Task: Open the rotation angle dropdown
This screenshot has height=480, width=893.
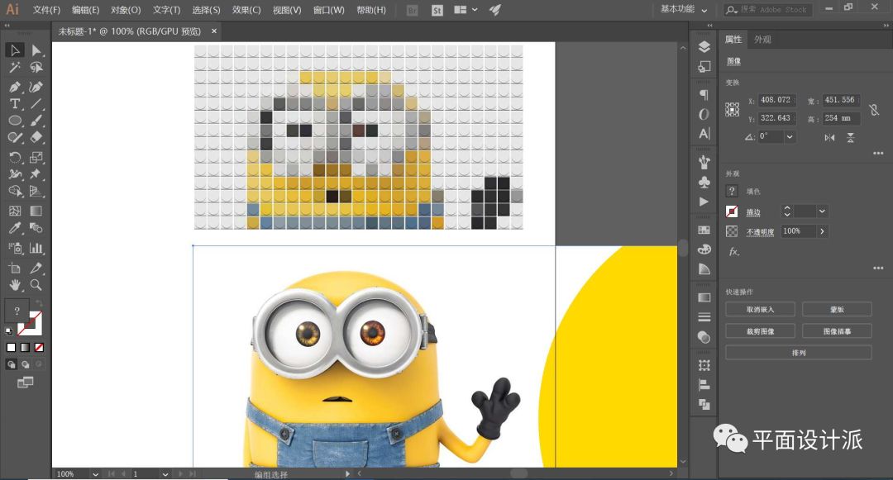Action: (x=790, y=136)
